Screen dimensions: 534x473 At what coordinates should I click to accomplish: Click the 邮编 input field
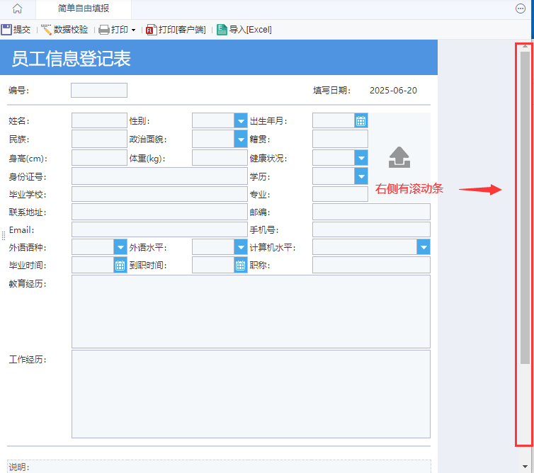point(371,212)
